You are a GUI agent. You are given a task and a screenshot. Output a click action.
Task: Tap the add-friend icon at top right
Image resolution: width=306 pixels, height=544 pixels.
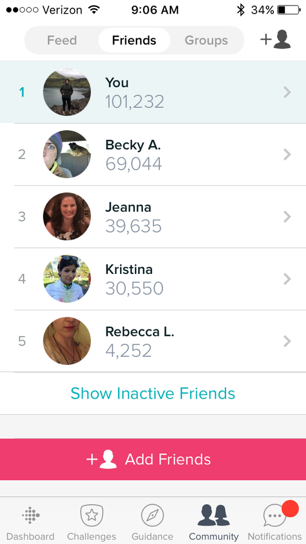pyautogui.click(x=275, y=40)
